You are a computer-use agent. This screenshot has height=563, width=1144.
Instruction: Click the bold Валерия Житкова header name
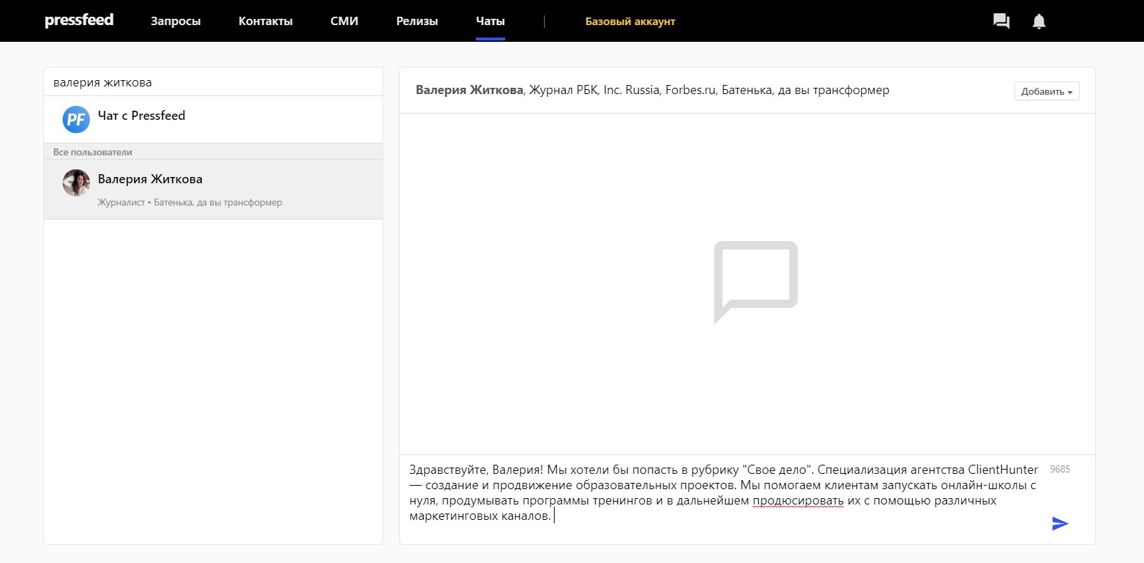(469, 90)
